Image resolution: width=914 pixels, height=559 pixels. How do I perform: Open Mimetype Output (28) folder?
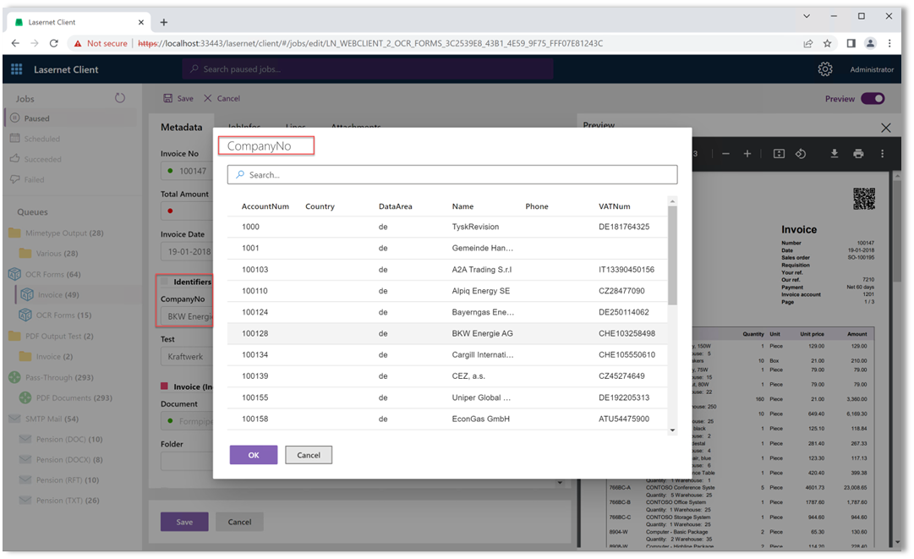(56, 233)
